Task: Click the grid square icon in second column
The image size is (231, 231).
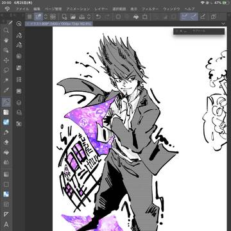Action: pos(19,68)
